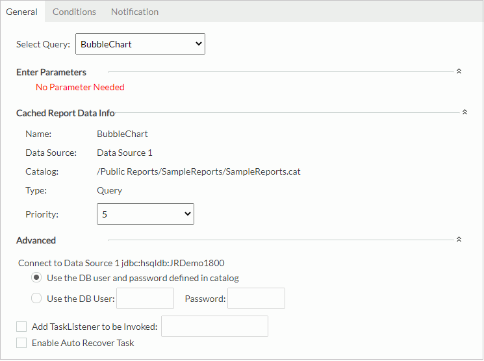This screenshot has height=361, width=484.
Task: Enable Add TaskListener to be Invoked checkbox
Action: pos(22,327)
